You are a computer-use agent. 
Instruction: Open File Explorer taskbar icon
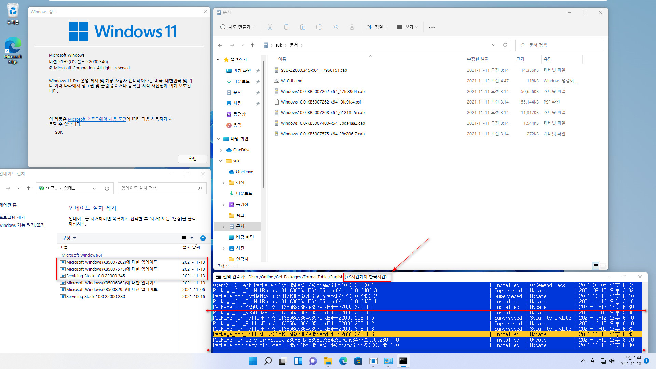(328, 361)
